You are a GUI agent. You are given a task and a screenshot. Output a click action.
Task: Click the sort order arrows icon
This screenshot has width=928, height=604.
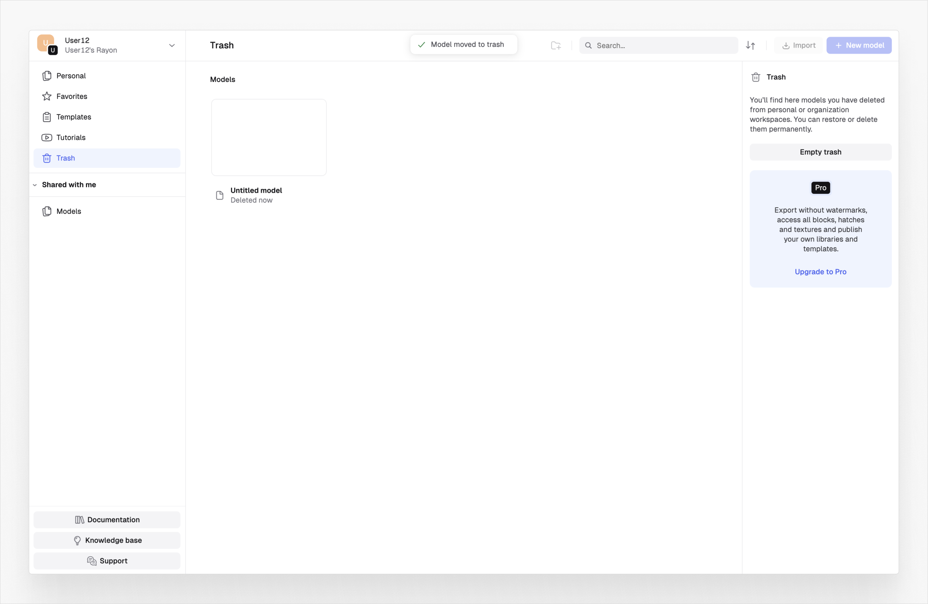point(750,46)
